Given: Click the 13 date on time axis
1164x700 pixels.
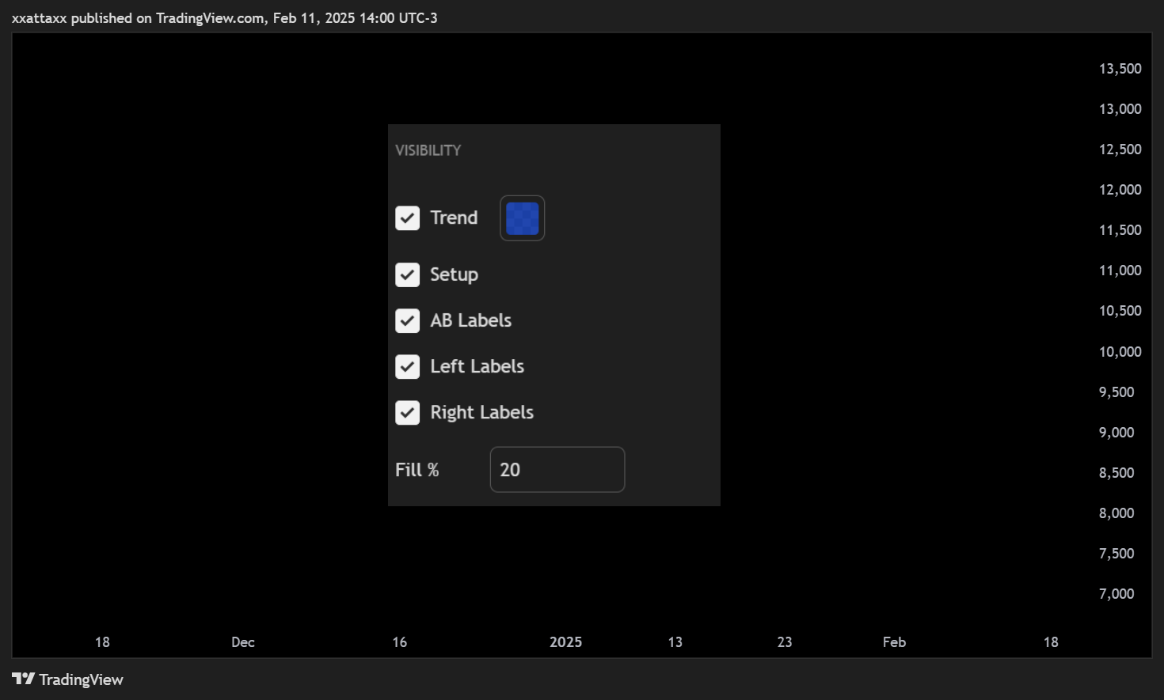Looking at the screenshot, I should pos(675,642).
